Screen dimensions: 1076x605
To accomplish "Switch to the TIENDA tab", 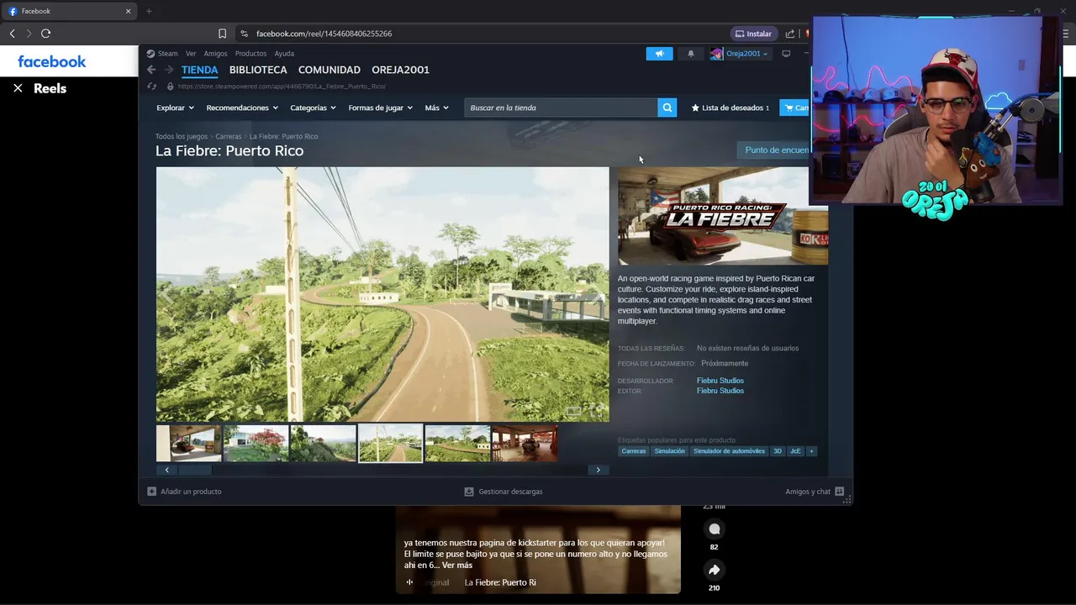I will pos(199,70).
